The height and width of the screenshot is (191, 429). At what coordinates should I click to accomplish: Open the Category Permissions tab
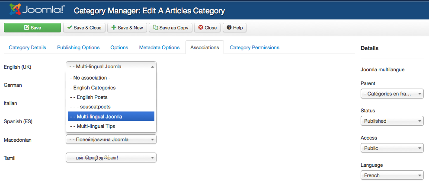coord(254,48)
